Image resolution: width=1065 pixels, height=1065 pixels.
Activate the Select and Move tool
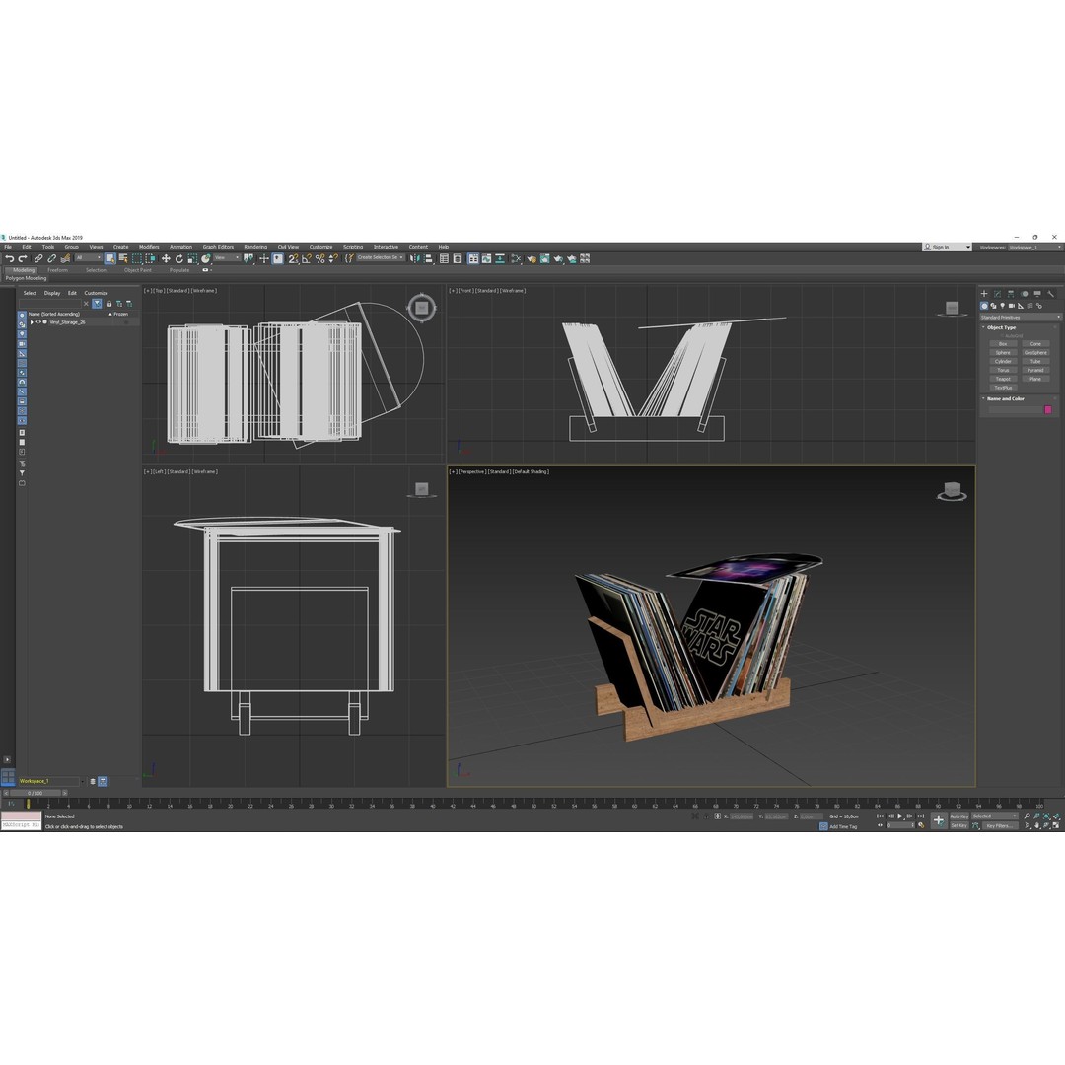coord(166,258)
